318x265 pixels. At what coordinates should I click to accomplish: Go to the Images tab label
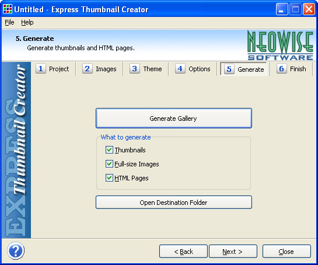[106, 69]
